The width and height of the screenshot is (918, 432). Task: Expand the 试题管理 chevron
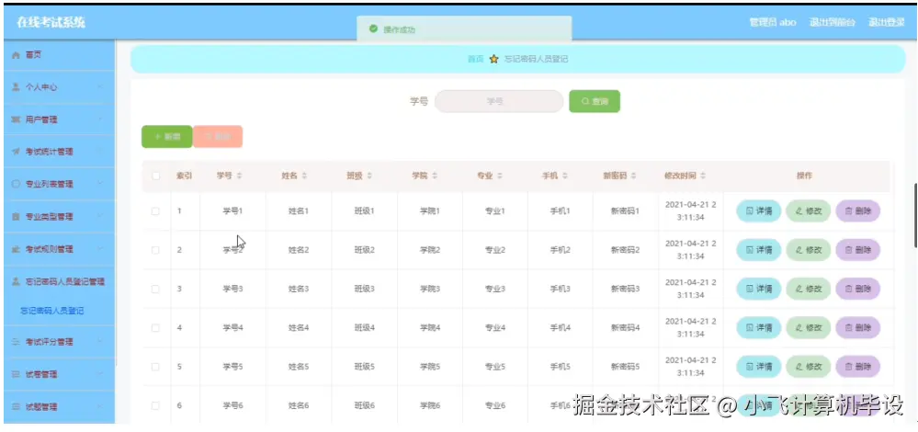click(99, 407)
